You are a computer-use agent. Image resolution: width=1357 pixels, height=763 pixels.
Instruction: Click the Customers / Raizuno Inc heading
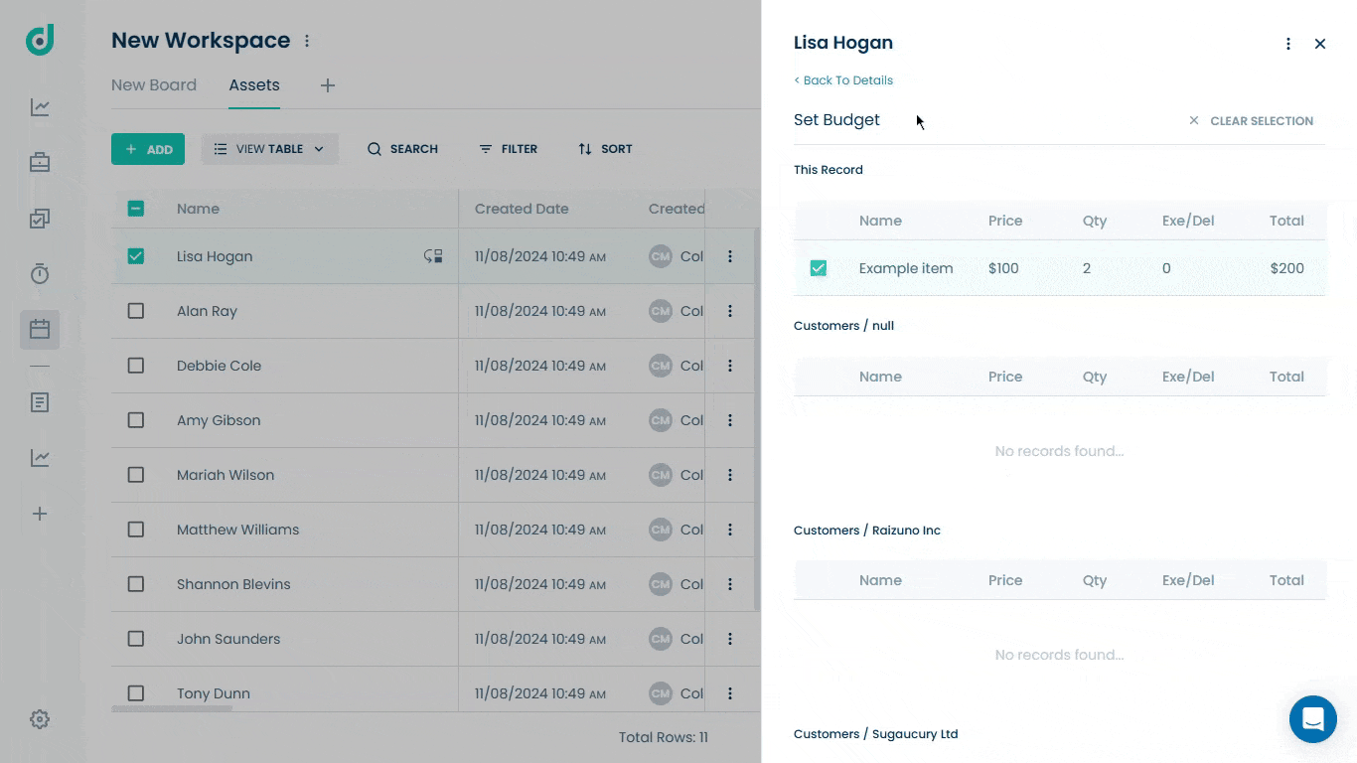click(x=867, y=531)
